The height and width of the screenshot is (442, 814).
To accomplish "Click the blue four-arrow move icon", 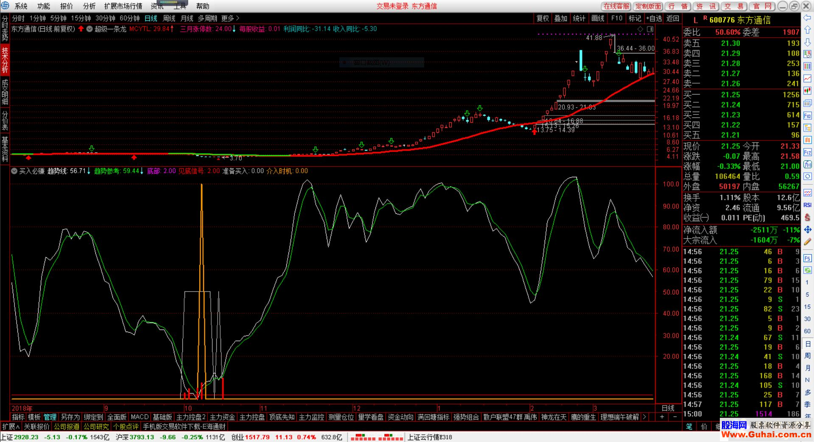I will pos(807,229).
